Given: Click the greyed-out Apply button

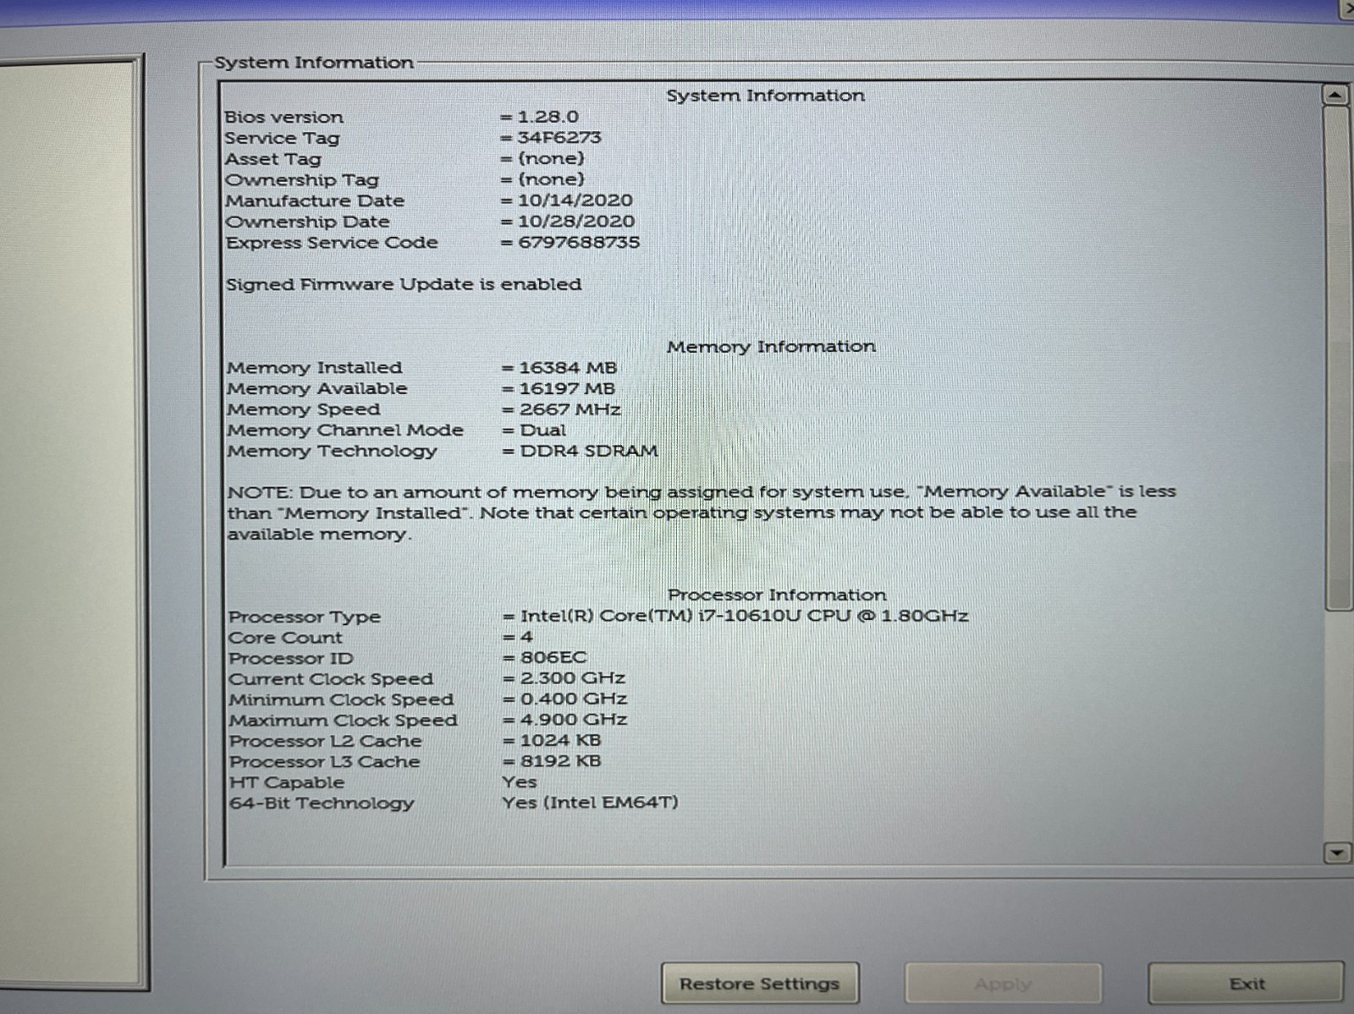Looking at the screenshot, I should point(1003,984).
